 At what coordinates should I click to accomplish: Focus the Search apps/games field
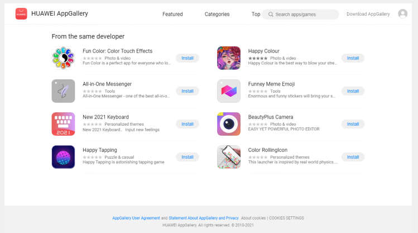[x=300, y=15]
